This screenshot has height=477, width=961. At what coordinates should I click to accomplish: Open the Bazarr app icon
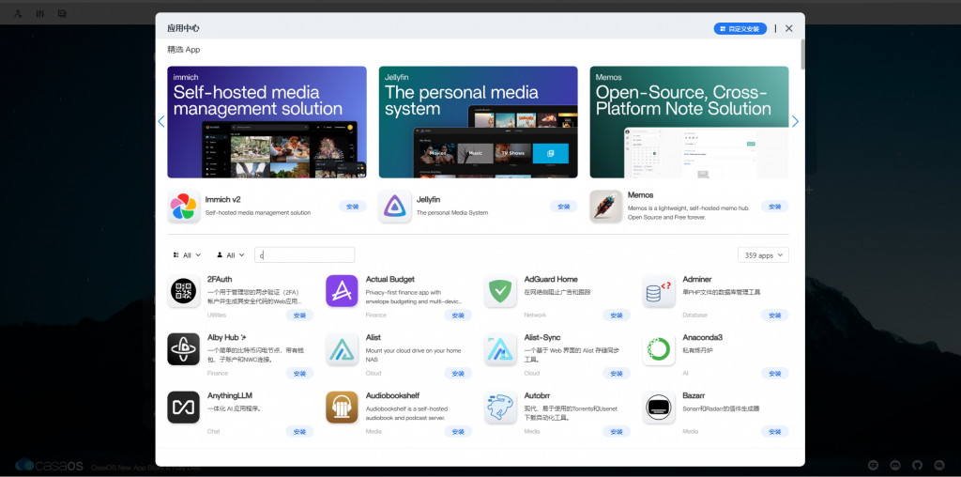click(659, 408)
